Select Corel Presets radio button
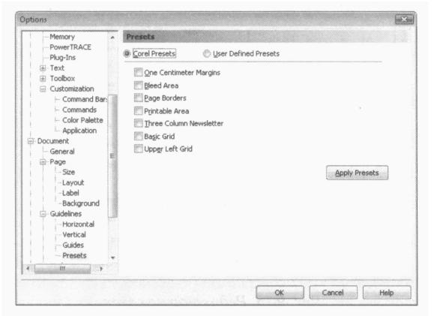 click(127, 53)
